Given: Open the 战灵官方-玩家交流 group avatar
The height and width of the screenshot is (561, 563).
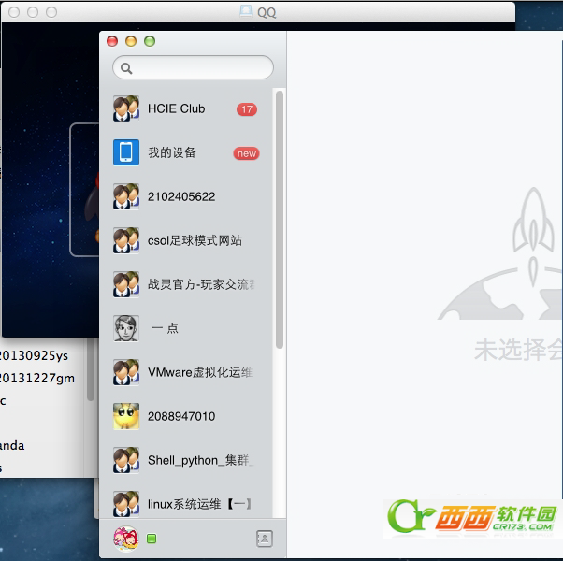Looking at the screenshot, I should click(126, 284).
